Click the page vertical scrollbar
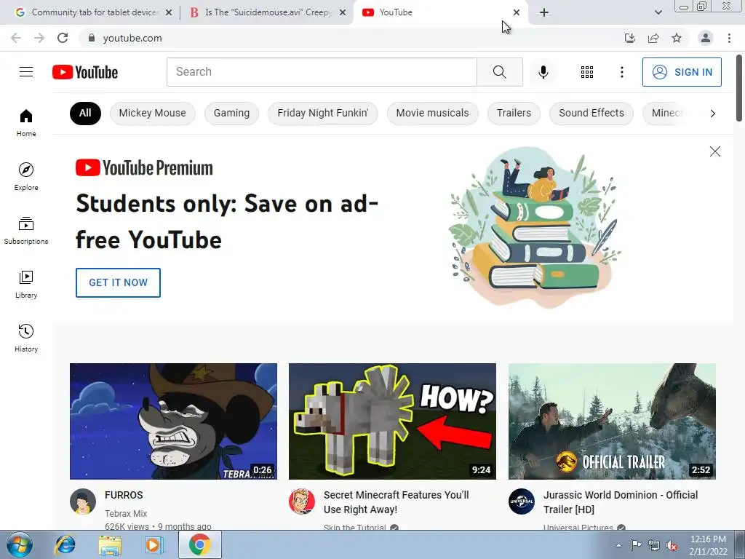The image size is (745, 559). coord(739,88)
